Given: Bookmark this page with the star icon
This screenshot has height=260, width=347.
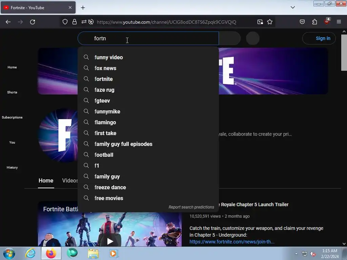Looking at the screenshot, I should [x=270, y=22].
